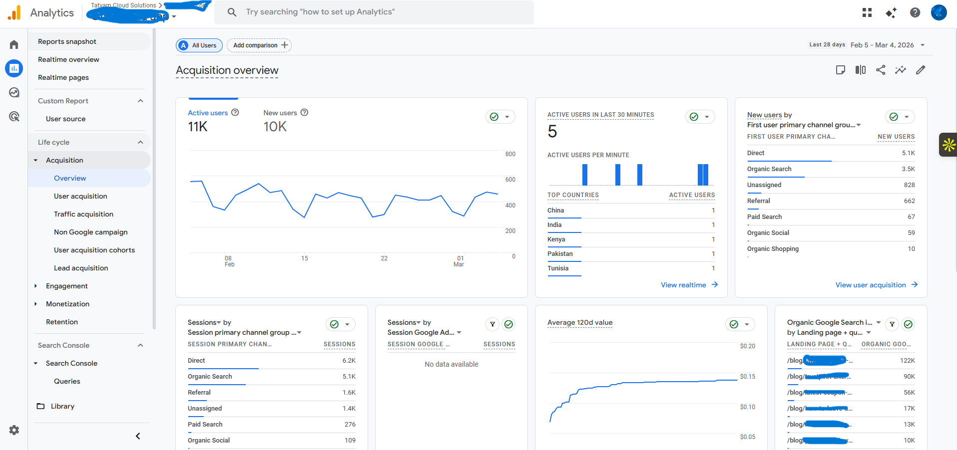The width and height of the screenshot is (957, 450).
Task: Open Queries under Search Console
Action: point(67,381)
